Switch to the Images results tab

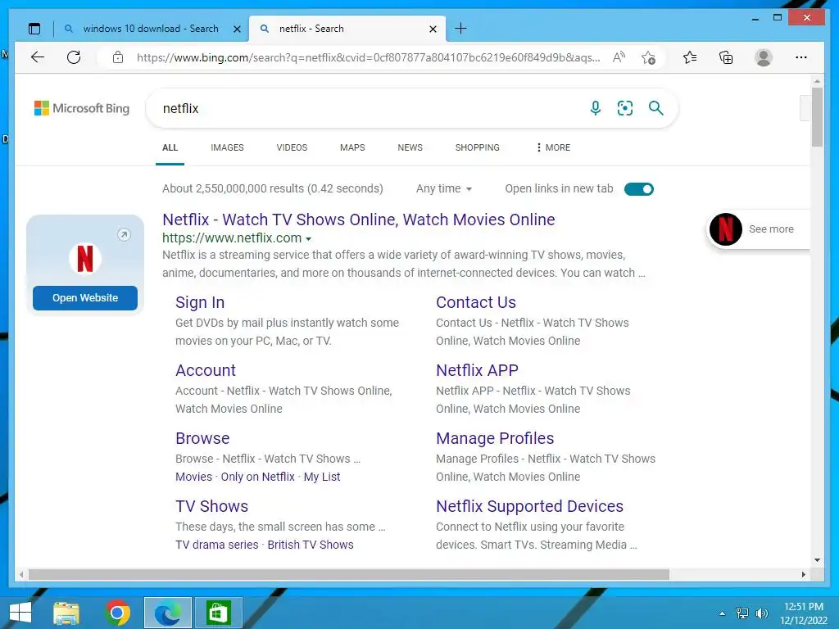coord(228,147)
